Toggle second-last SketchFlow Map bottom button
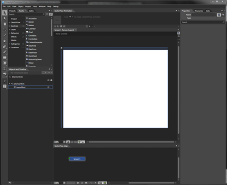227x185 pixels. click(x=101, y=183)
